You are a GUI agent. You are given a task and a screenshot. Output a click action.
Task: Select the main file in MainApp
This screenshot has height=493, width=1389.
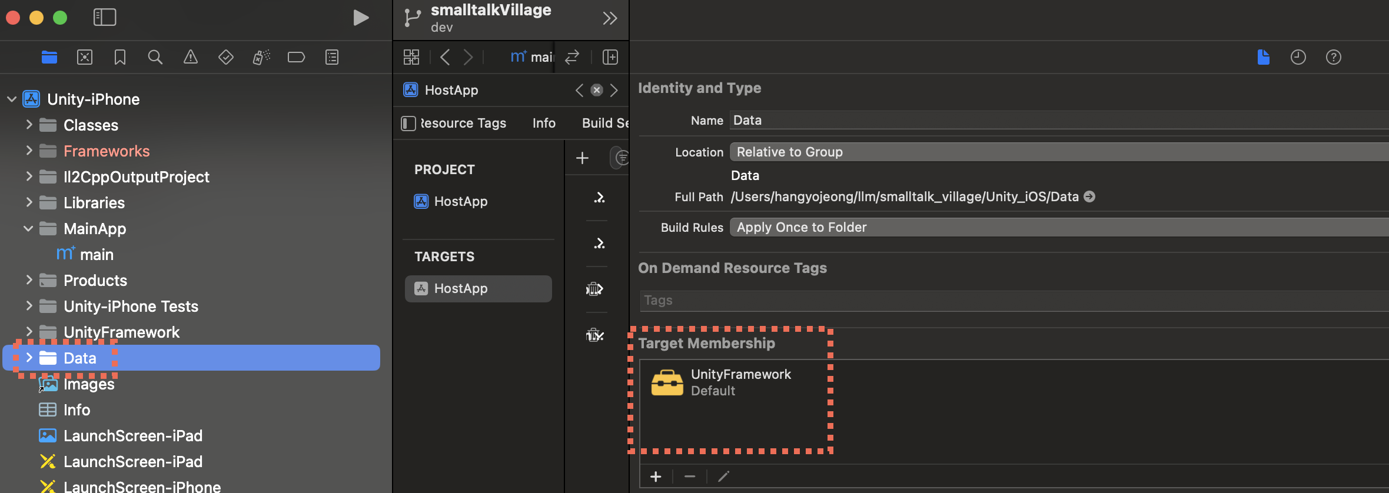(x=85, y=254)
